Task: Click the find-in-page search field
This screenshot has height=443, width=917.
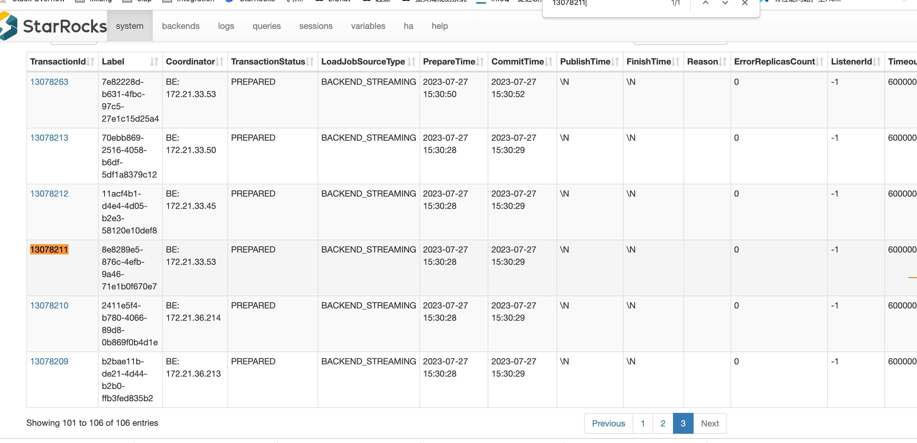Action: [605, 3]
